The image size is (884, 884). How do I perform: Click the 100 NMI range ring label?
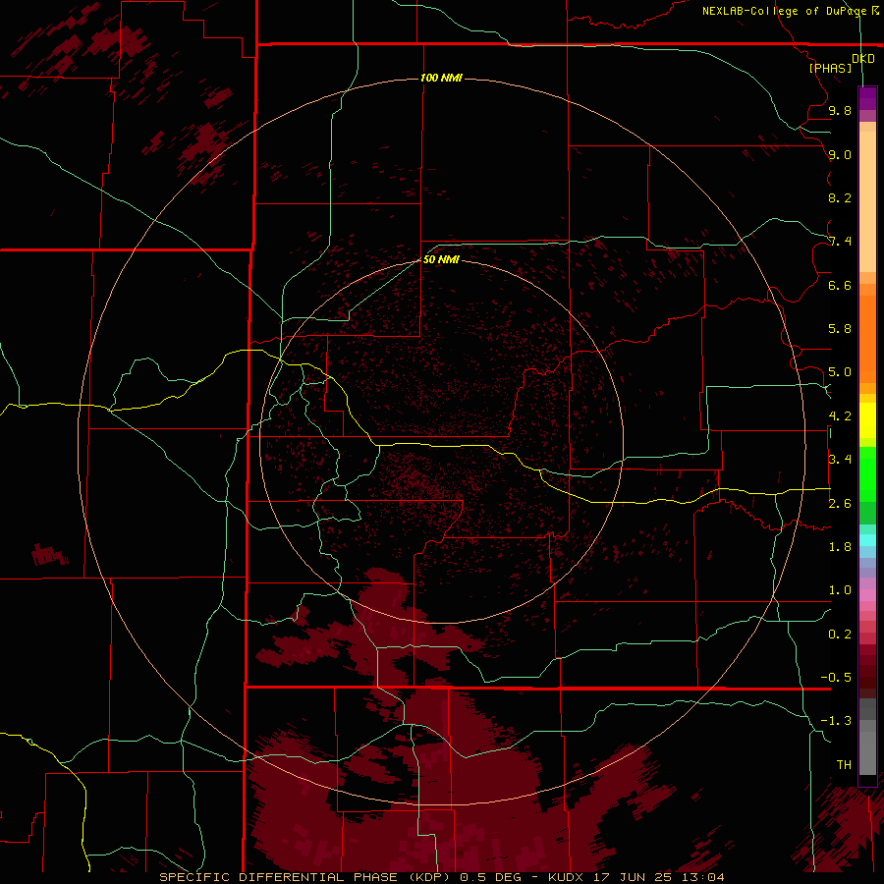441,78
